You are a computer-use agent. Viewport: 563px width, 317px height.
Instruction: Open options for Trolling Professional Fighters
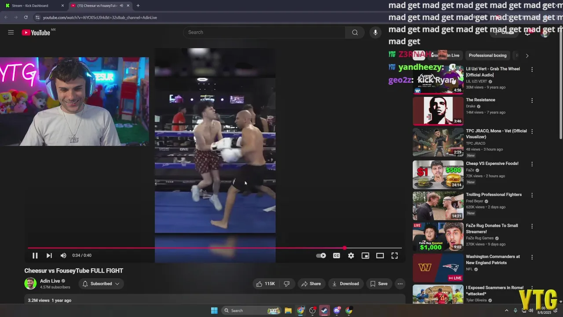tap(532, 195)
